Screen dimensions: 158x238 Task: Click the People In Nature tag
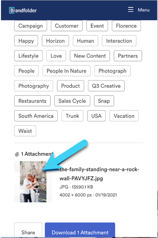67,71
